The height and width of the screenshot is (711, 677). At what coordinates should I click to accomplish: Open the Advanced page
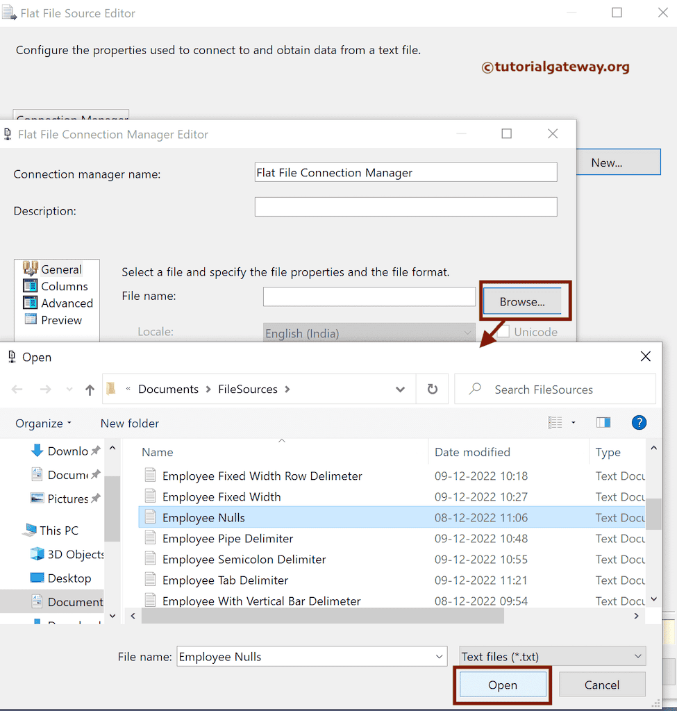point(66,303)
